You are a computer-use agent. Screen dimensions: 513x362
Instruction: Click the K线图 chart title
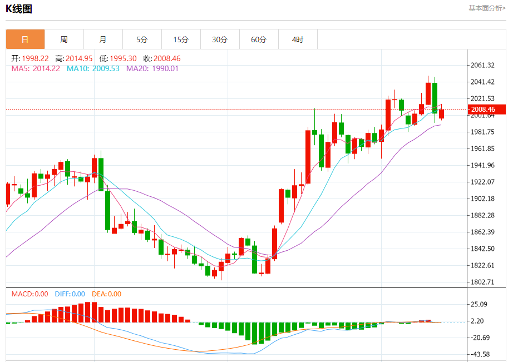coord(19,9)
